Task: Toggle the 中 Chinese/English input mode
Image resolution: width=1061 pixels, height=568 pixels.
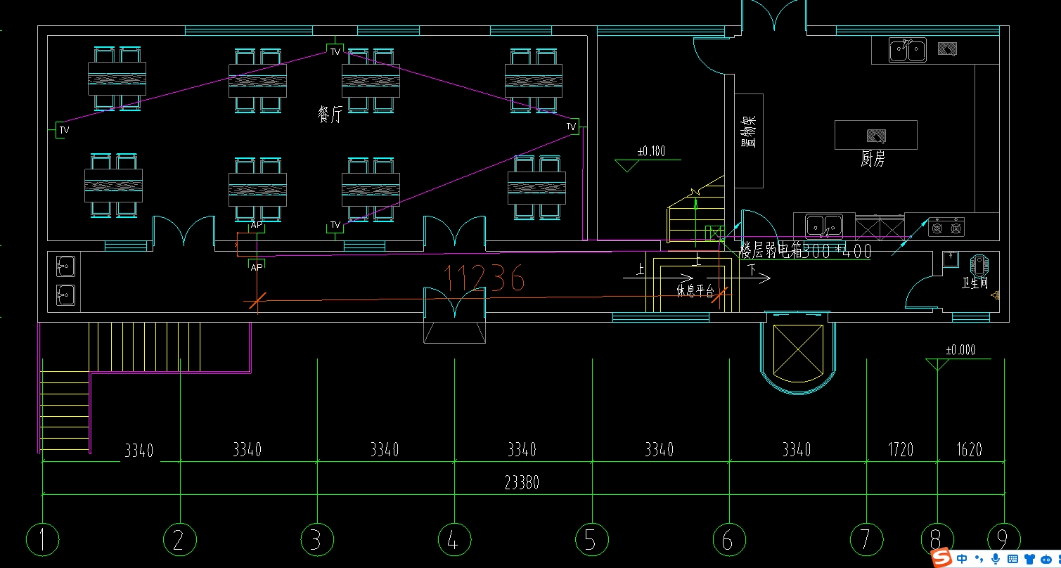Action: tap(962, 559)
